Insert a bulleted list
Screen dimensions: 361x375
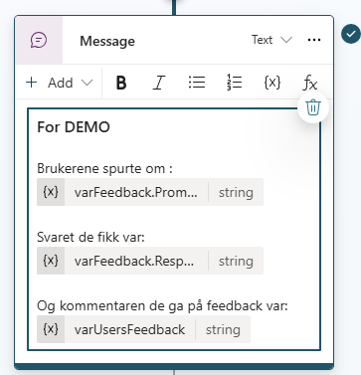[x=197, y=83]
